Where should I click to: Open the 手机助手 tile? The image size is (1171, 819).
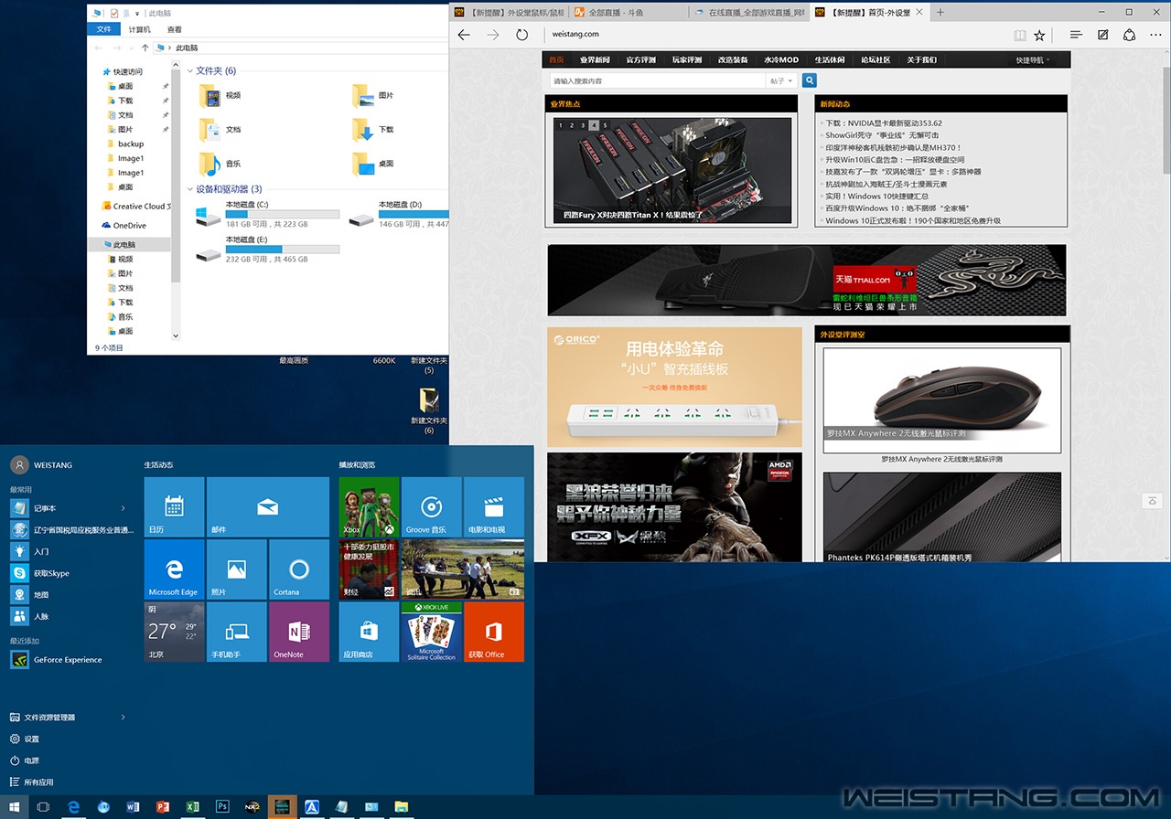(x=236, y=631)
